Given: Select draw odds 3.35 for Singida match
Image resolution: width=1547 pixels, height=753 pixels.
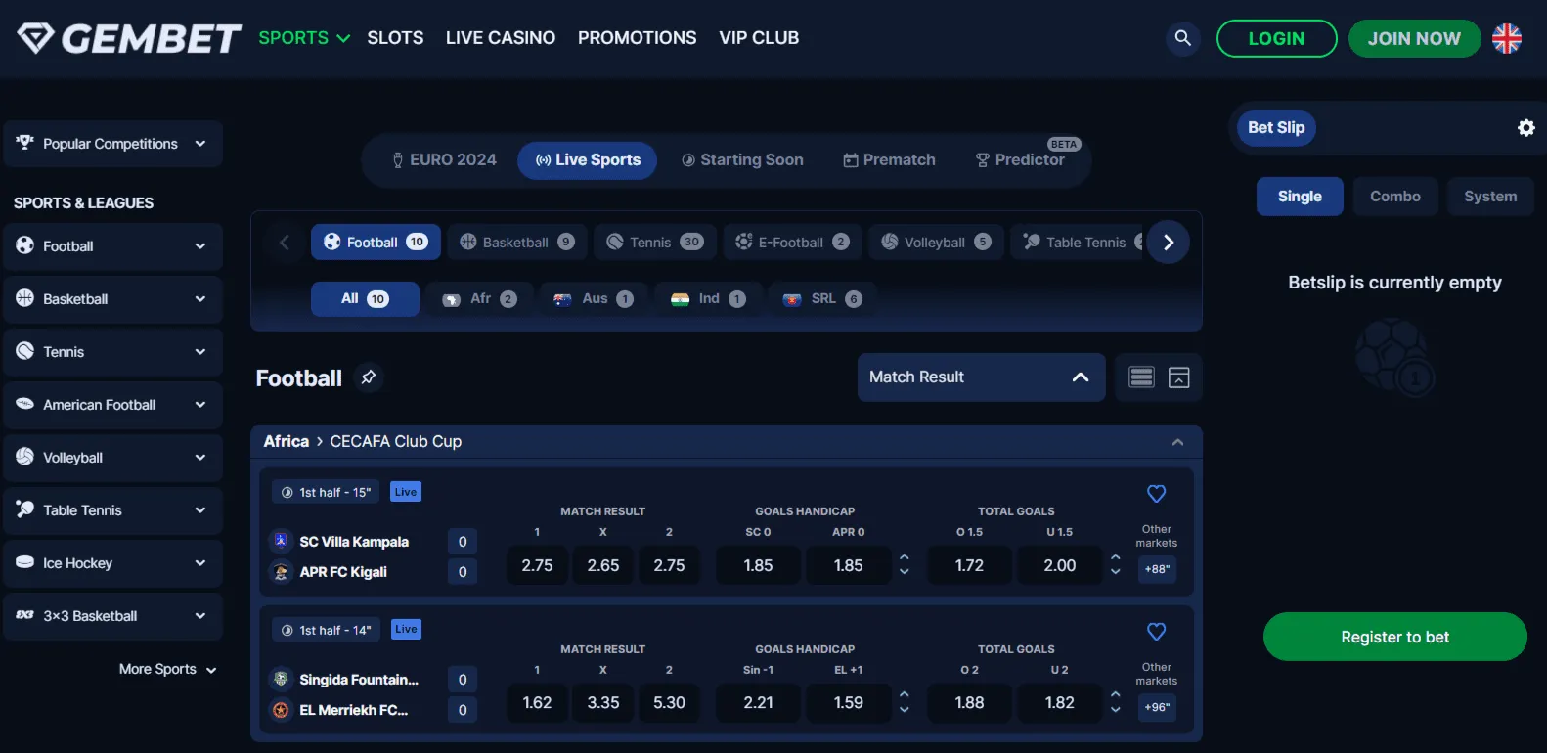Looking at the screenshot, I should click(x=603, y=703).
